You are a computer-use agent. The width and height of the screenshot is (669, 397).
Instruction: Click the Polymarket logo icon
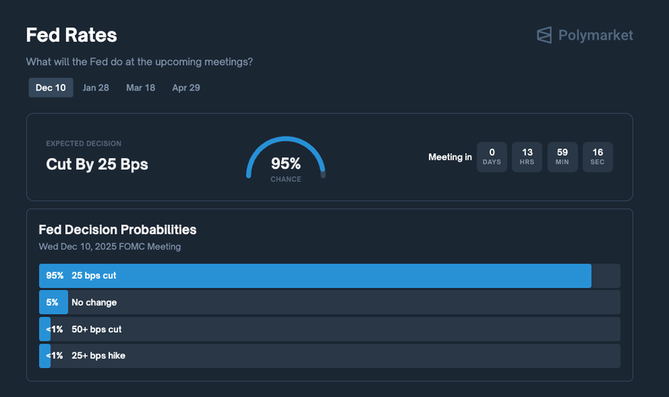click(544, 35)
